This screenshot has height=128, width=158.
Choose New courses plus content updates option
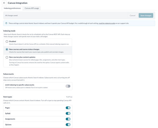pos(7,57)
